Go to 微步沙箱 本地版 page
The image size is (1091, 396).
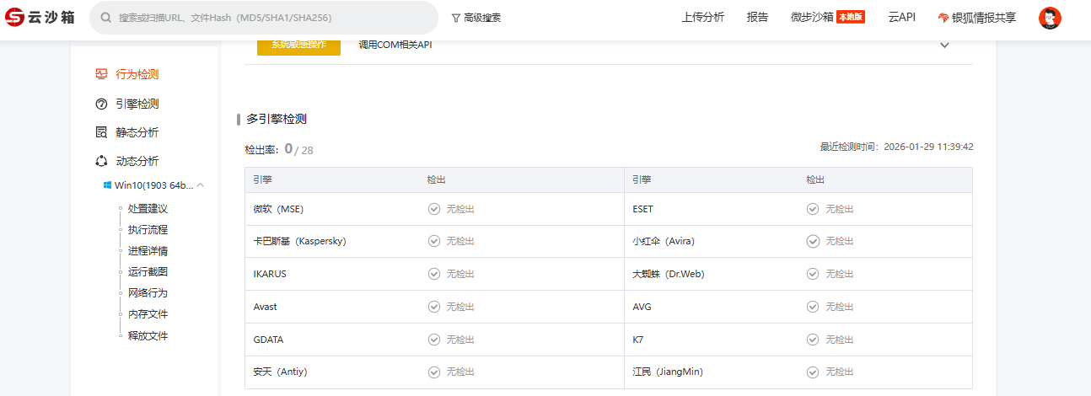pyautogui.click(x=827, y=17)
